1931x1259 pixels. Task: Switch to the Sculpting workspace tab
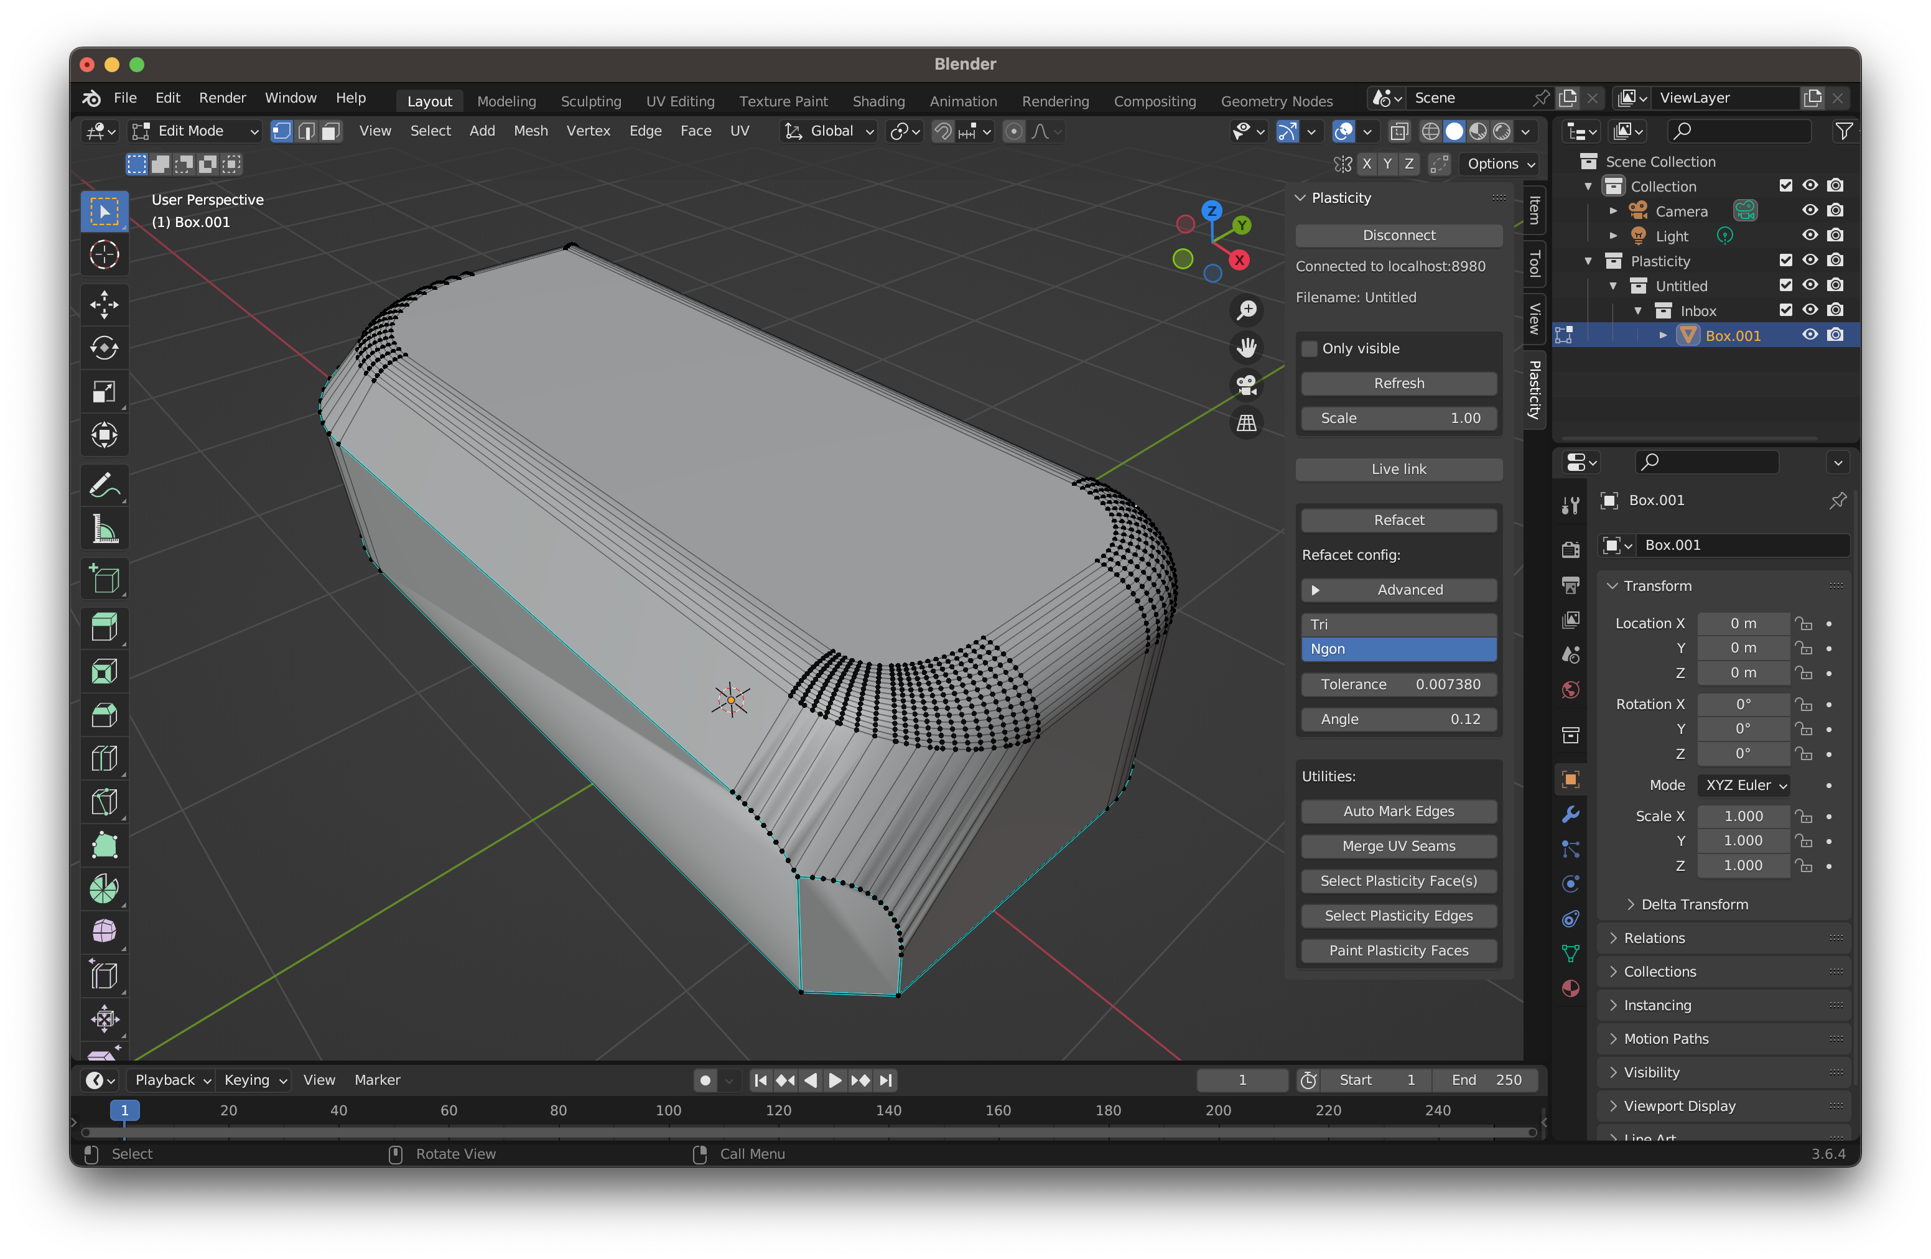pyautogui.click(x=590, y=101)
